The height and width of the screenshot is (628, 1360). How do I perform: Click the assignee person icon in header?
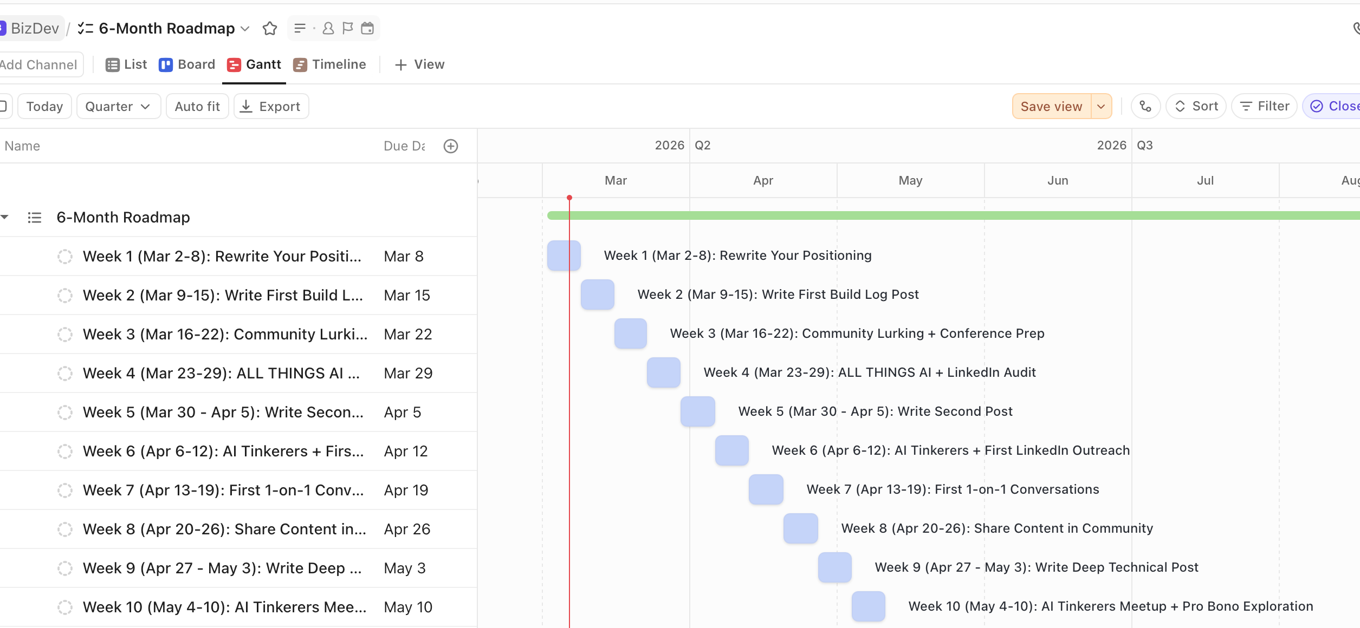(x=328, y=28)
